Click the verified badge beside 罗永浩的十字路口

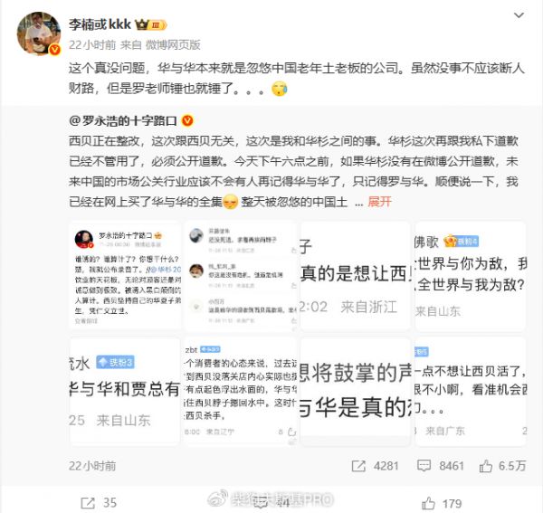(187, 121)
